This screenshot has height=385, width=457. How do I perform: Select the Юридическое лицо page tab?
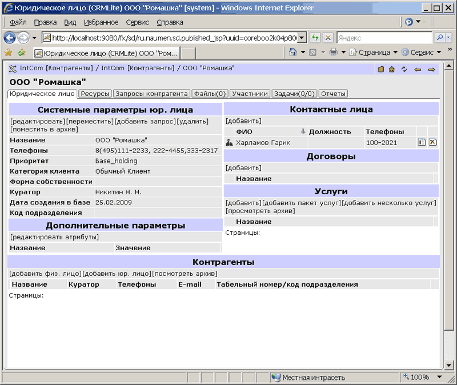[x=42, y=94]
